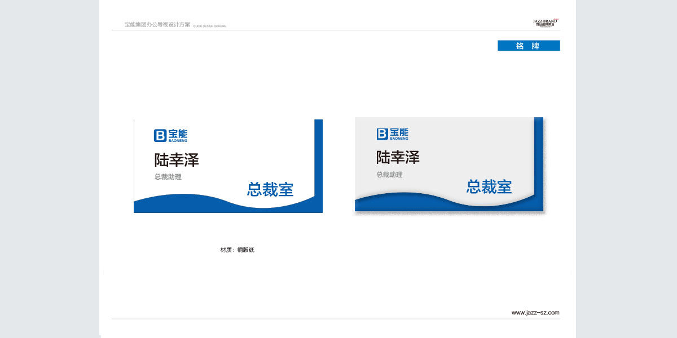Click the header title 宝能集团办公导视设计方案
677x338 pixels.
coord(157,25)
